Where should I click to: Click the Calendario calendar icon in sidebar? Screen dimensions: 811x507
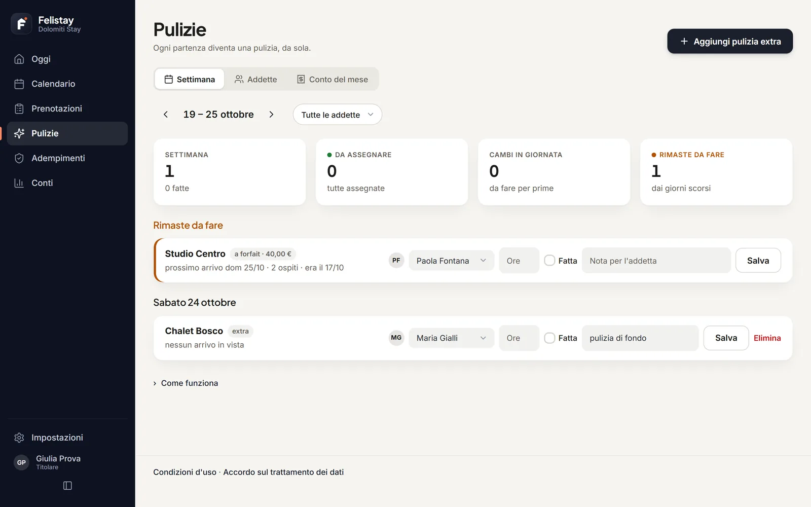click(x=19, y=84)
